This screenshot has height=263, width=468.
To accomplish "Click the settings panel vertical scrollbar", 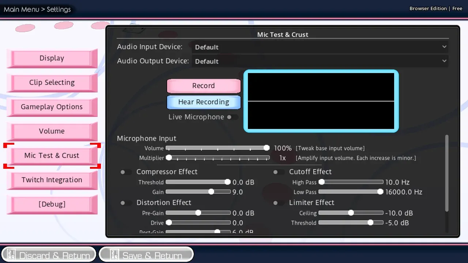I will [447, 173].
